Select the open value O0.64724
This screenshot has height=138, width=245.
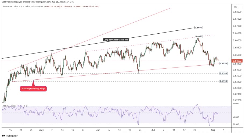point(48,6)
